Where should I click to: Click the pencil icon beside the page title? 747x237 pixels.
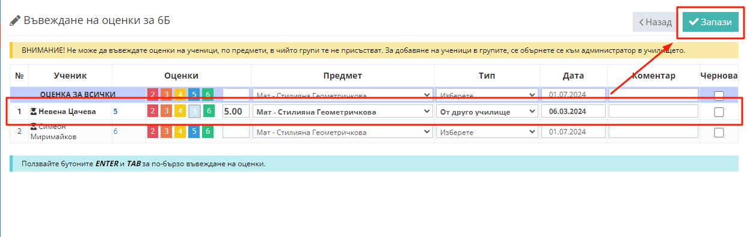click(15, 20)
